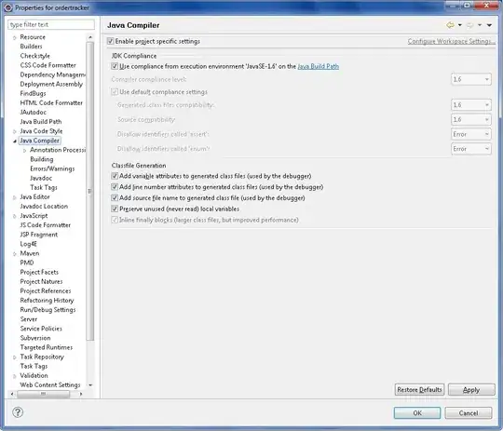Select Javadoc Location entry

pos(44,207)
